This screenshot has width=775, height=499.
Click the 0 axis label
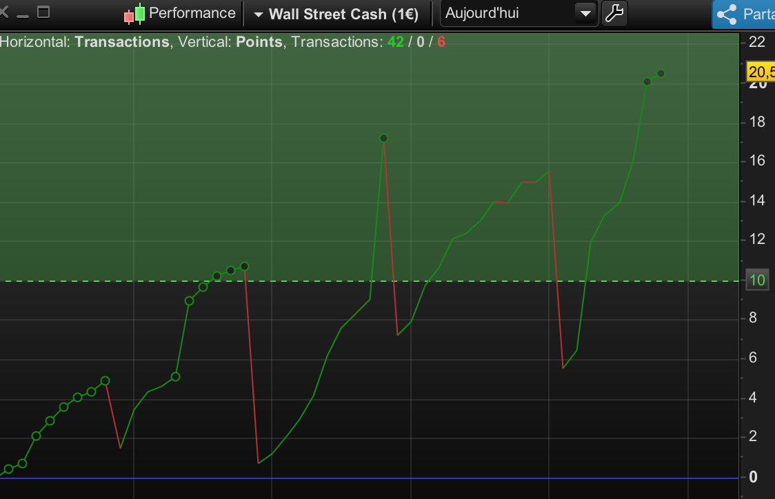[753, 477]
